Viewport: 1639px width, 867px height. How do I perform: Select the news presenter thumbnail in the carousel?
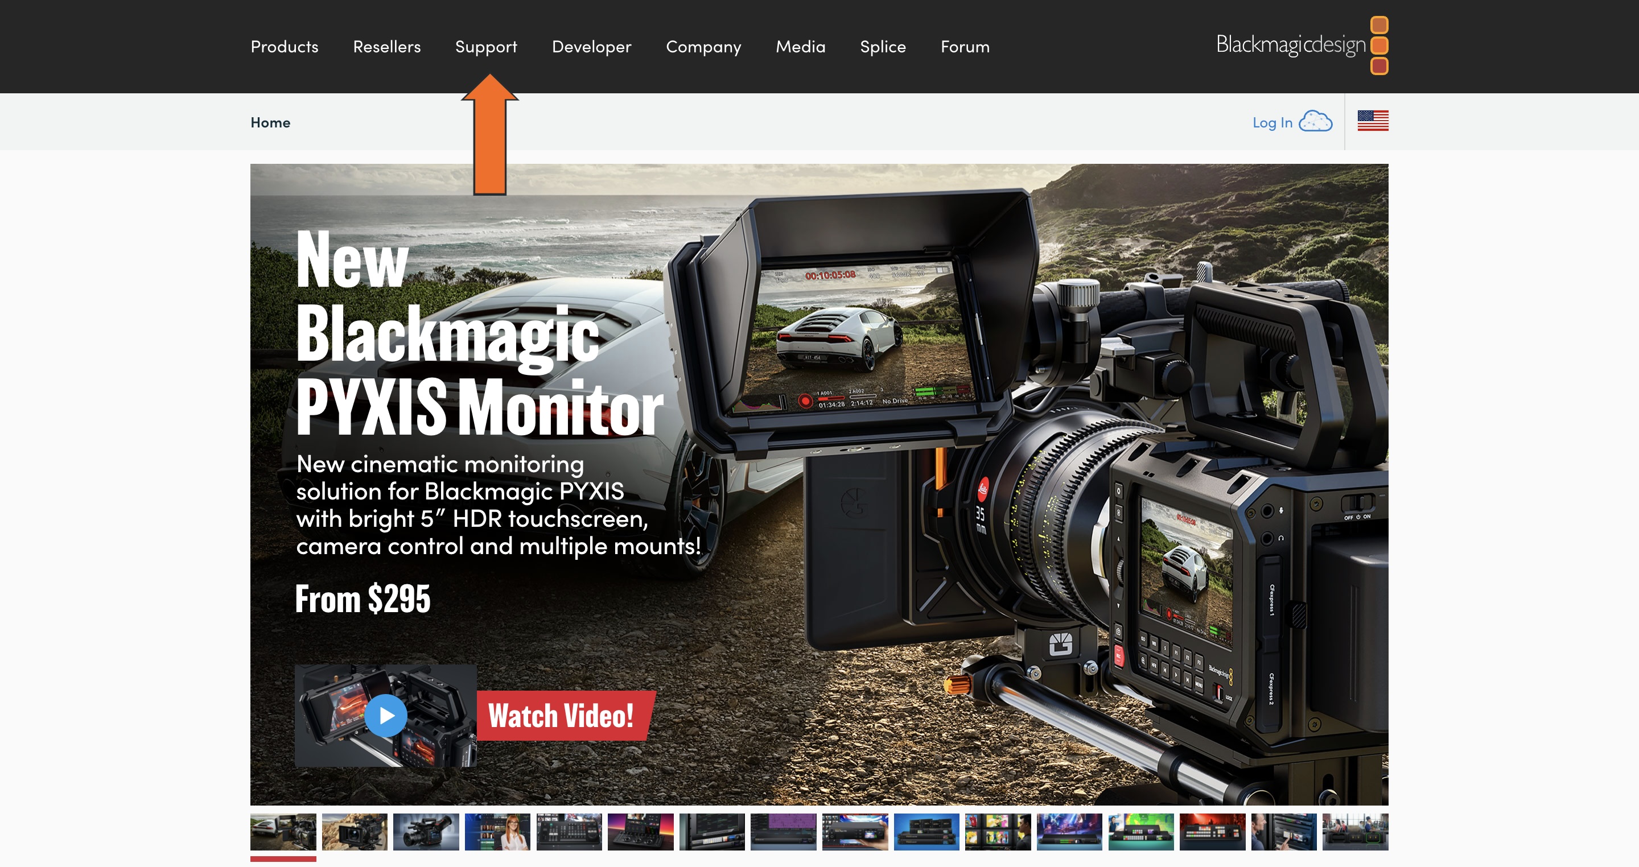coord(497,832)
